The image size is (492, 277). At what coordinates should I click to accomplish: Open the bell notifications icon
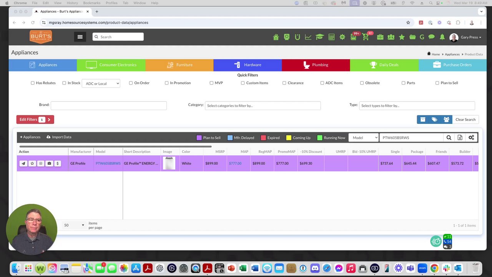coord(442,37)
